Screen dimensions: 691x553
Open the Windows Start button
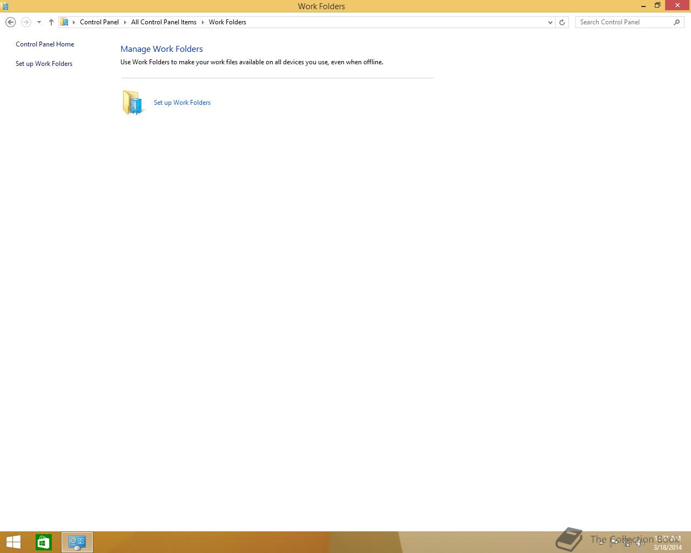pos(13,542)
